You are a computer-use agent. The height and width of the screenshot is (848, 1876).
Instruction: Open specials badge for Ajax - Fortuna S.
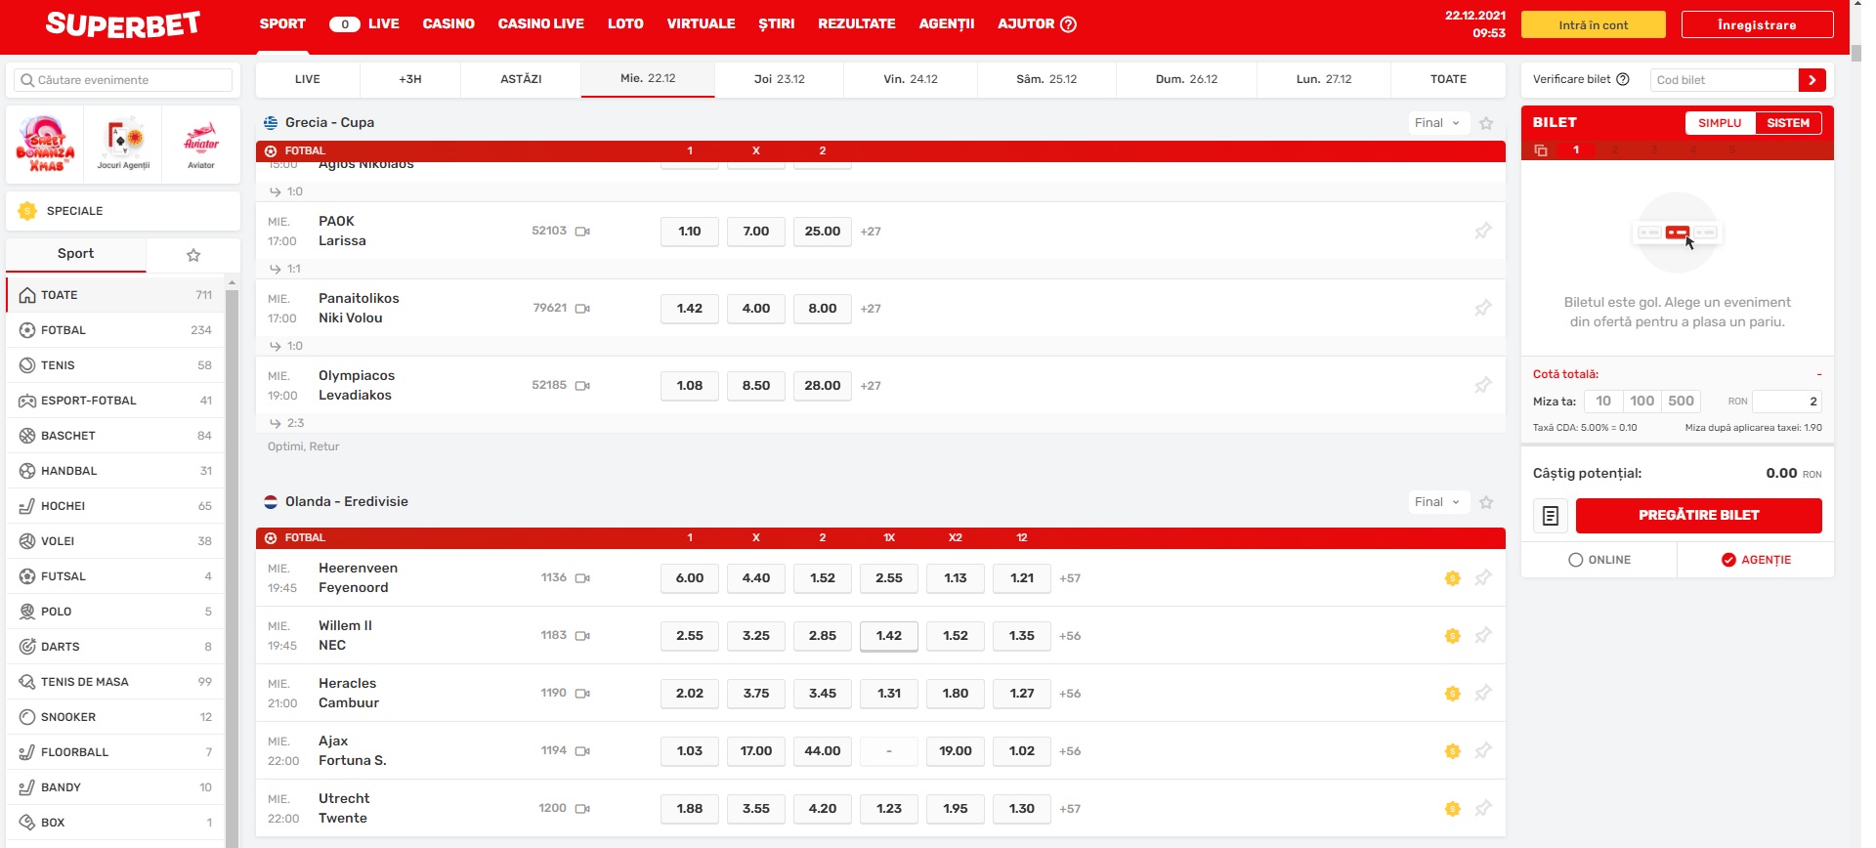1453,751
